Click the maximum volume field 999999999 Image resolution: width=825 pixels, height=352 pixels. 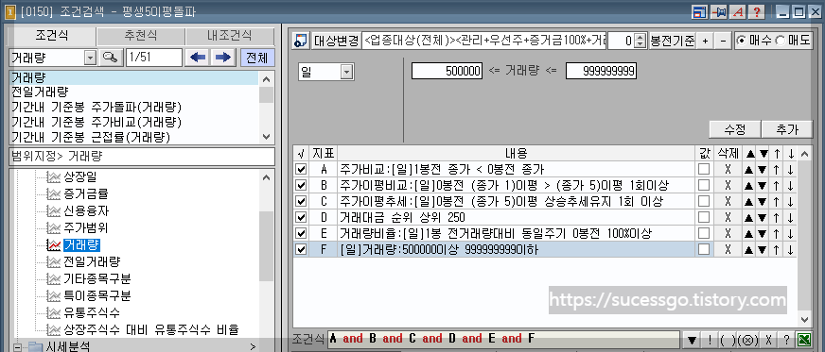[x=601, y=72]
